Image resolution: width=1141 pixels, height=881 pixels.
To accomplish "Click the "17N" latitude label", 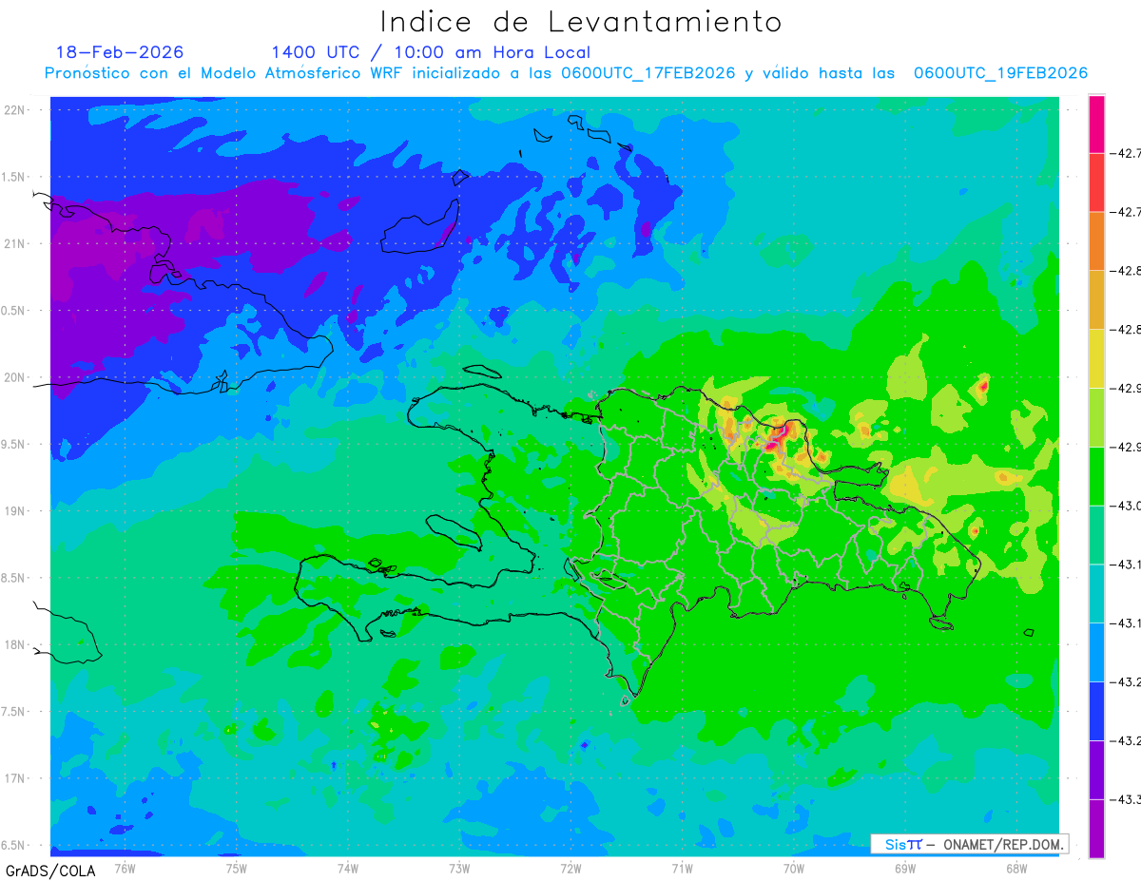I will tap(16, 778).
